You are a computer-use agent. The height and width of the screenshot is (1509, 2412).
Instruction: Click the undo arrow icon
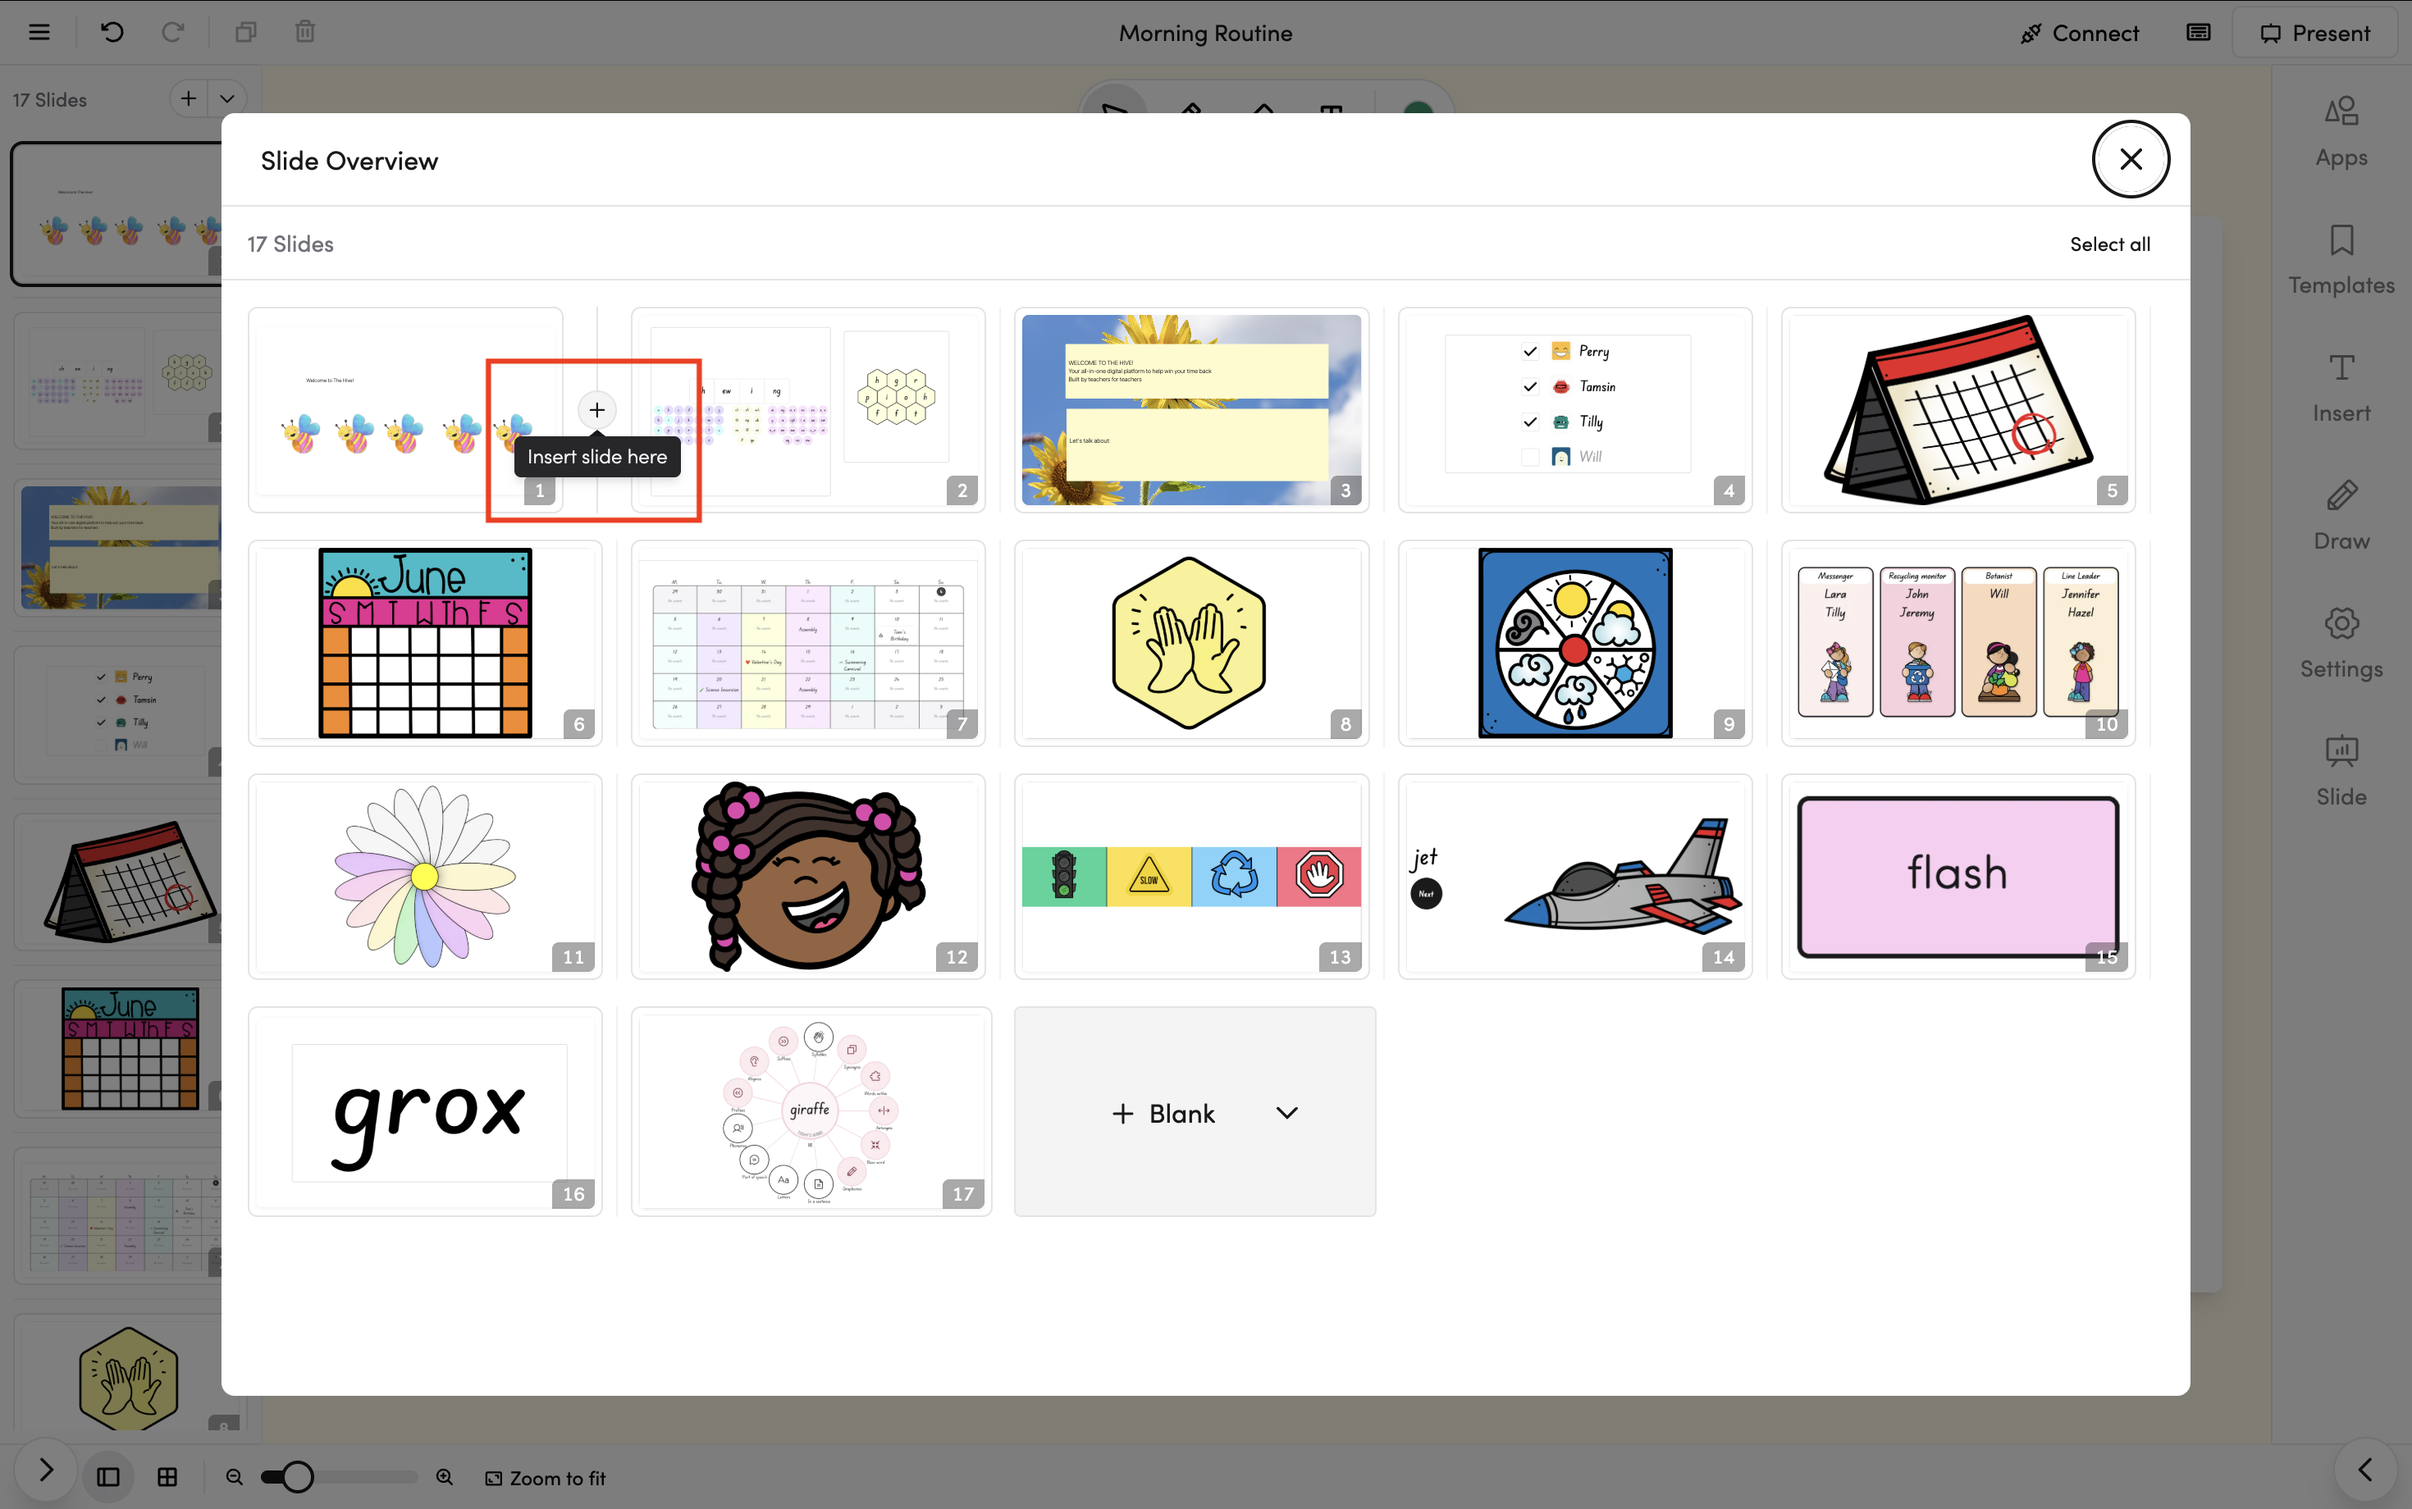pyautogui.click(x=112, y=33)
